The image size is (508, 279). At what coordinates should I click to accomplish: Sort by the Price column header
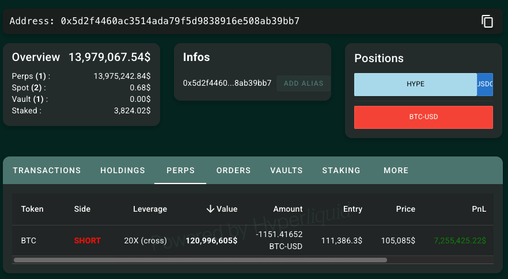click(405, 209)
